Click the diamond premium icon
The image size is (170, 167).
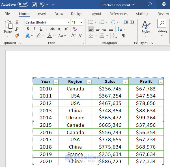[x=164, y=5]
